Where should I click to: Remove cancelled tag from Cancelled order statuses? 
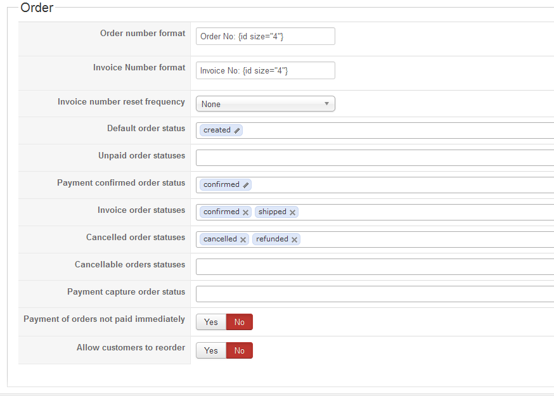point(243,240)
